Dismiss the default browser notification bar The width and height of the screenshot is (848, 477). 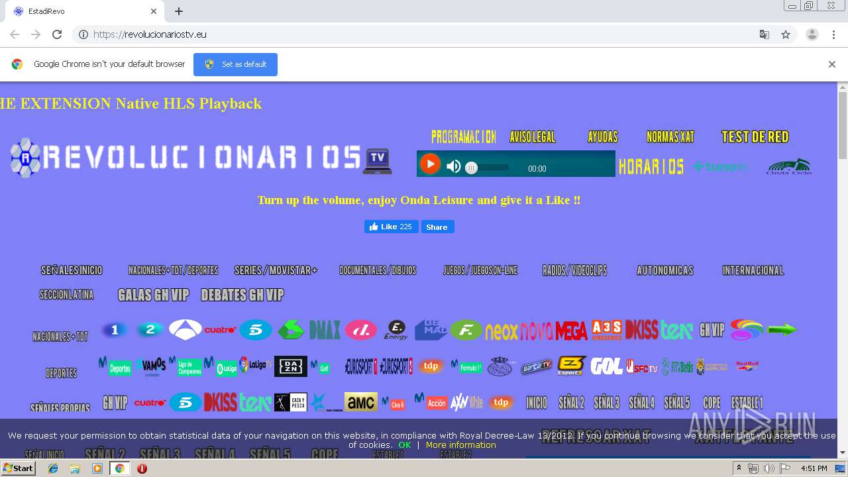point(832,64)
